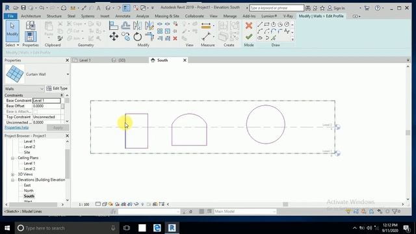416x234 pixels.
Task: Choose the Copy tool in Modify panel
Action: click(x=125, y=36)
